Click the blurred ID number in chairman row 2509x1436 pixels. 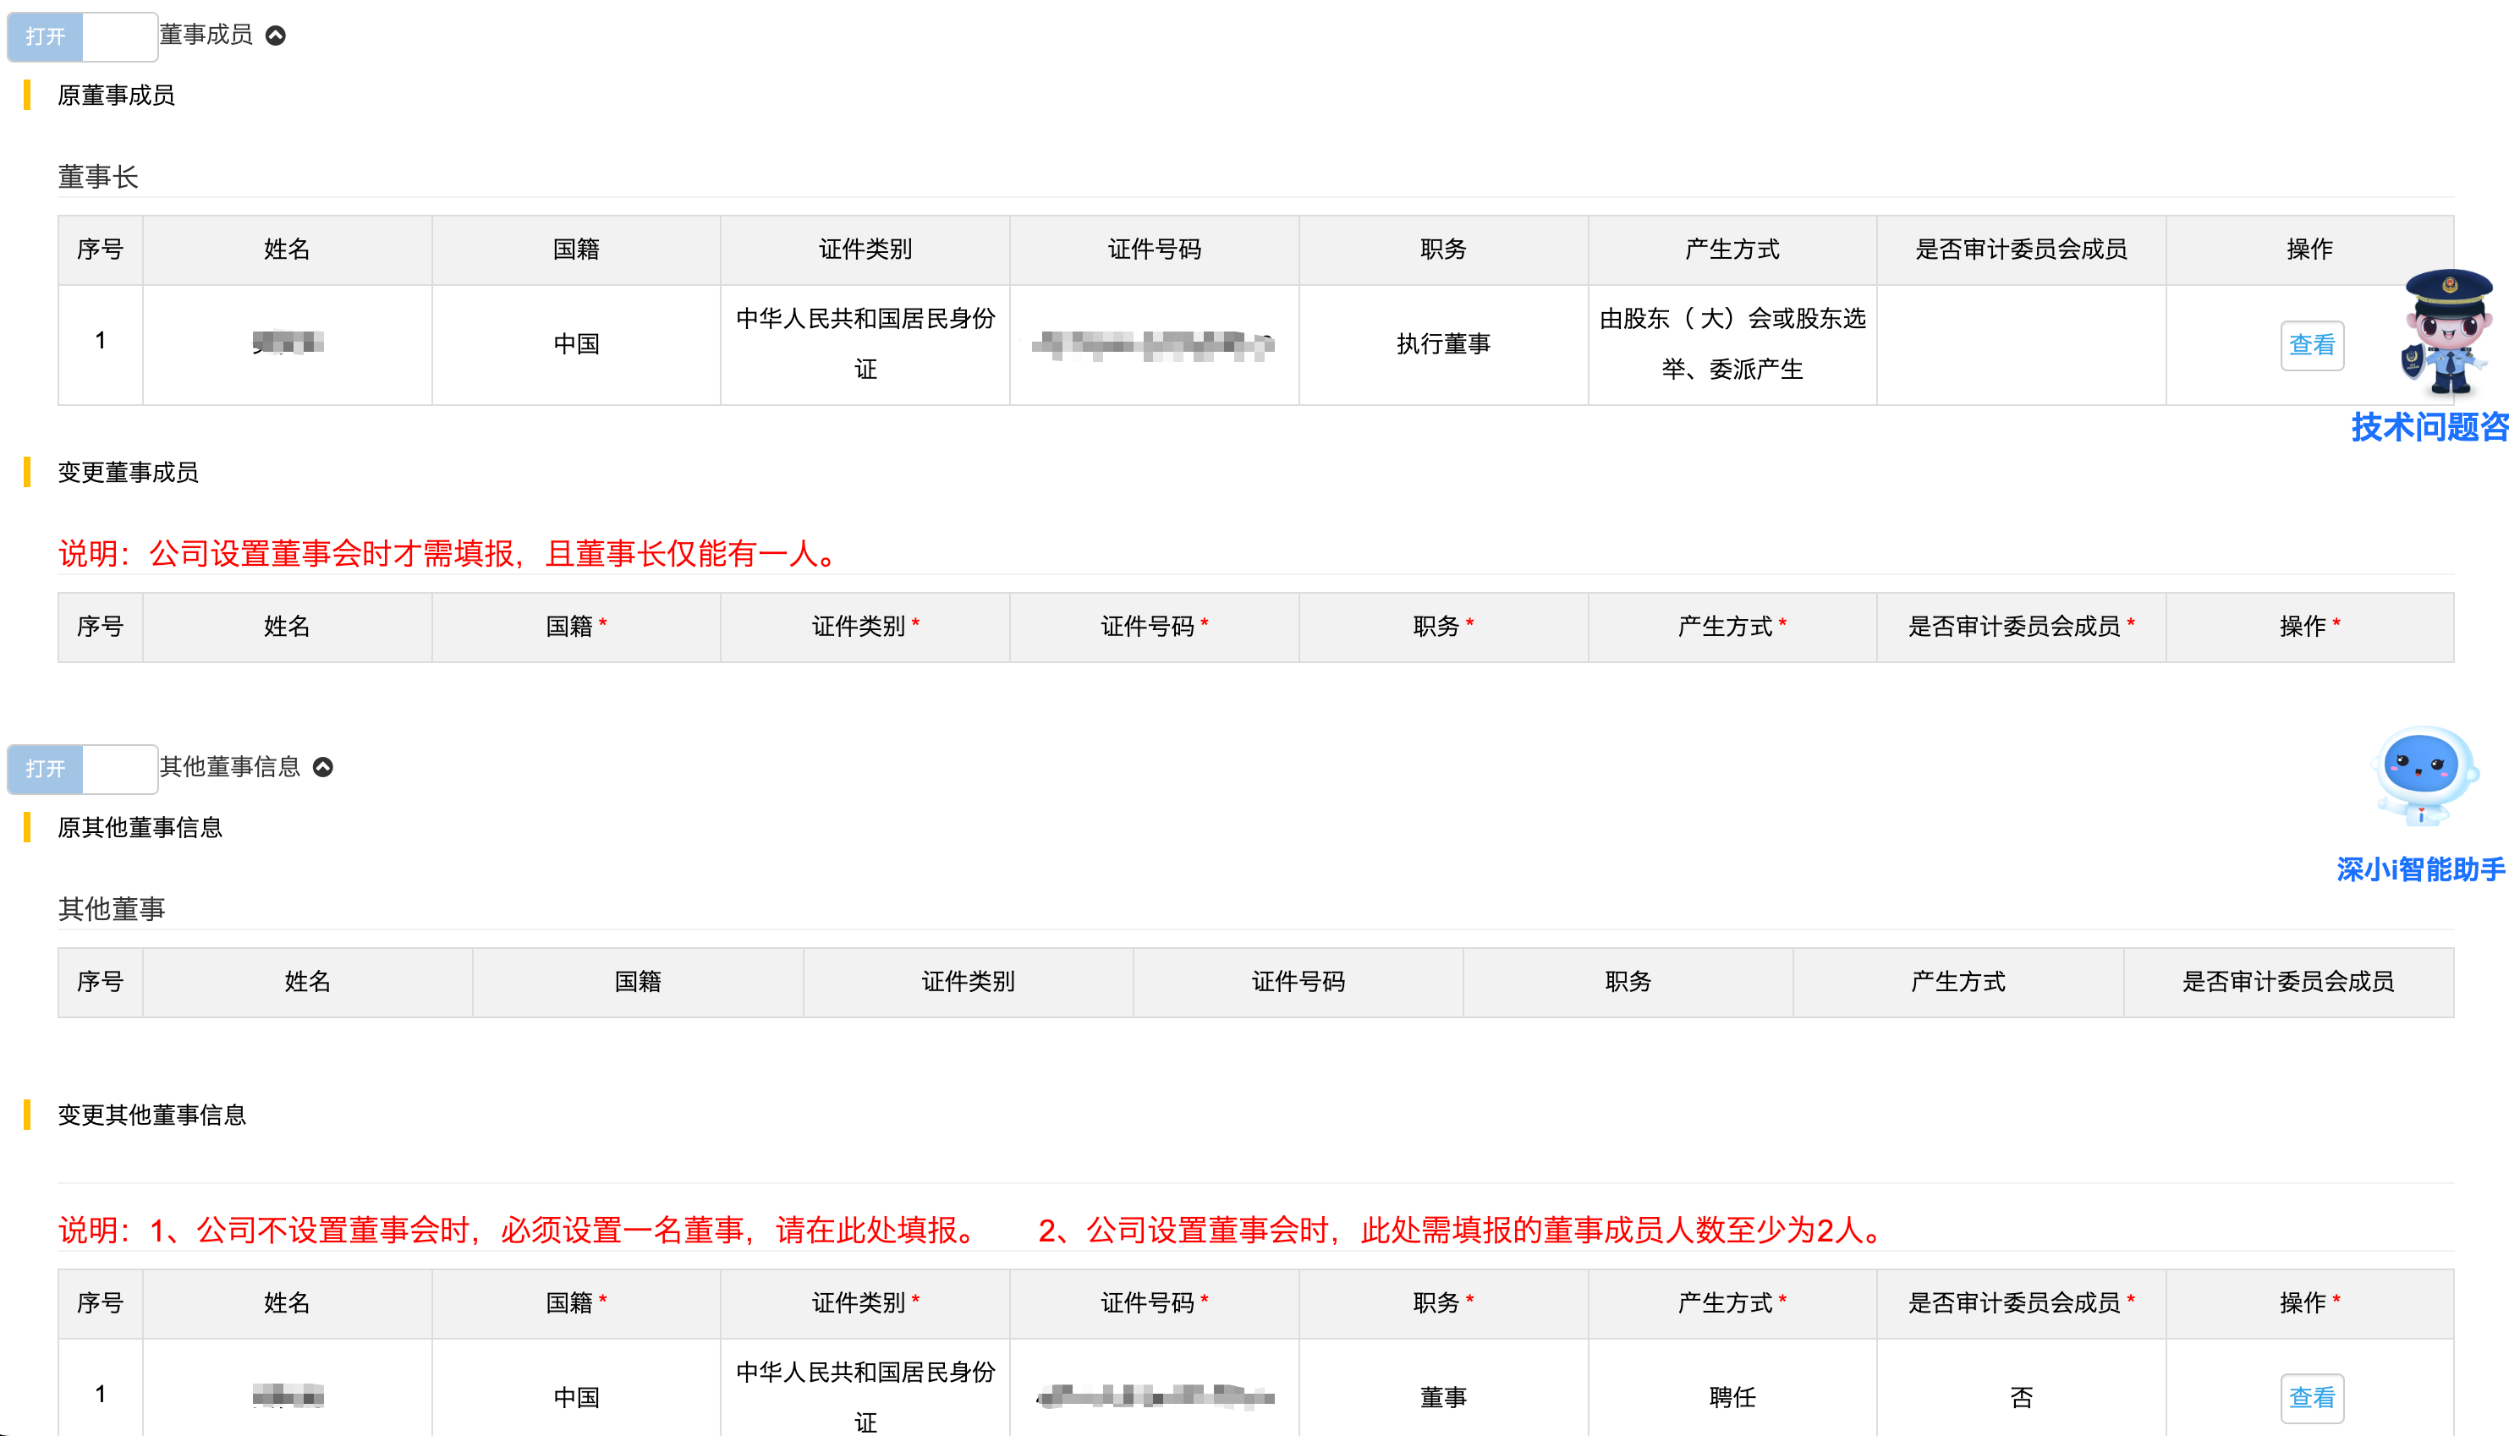(x=1153, y=344)
